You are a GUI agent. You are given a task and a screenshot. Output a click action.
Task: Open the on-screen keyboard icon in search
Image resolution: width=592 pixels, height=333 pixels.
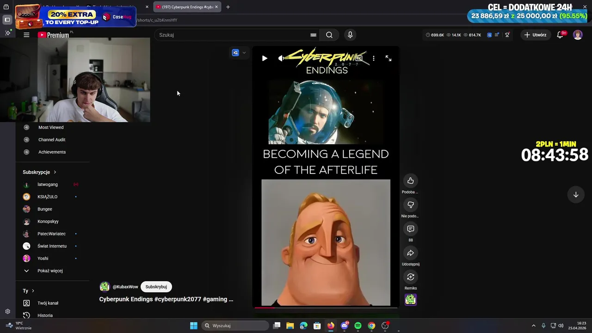coord(313,35)
